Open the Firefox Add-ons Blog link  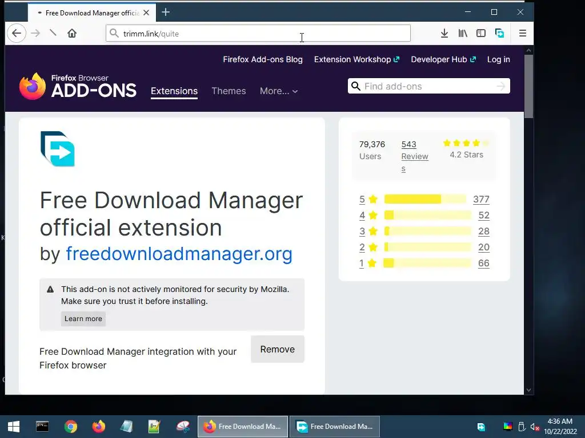point(263,59)
